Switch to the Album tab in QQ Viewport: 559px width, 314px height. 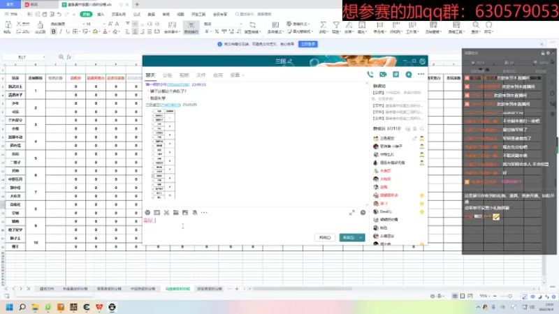click(x=184, y=75)
